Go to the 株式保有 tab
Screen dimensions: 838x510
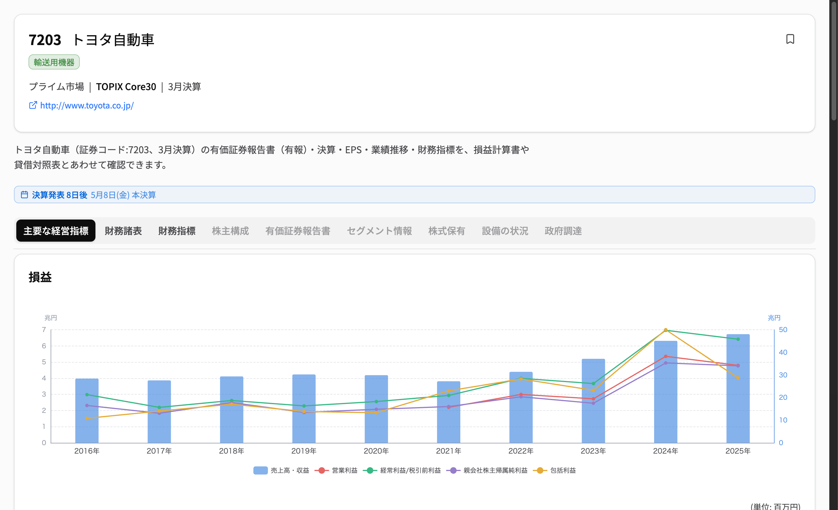click(x=447, y=231)
